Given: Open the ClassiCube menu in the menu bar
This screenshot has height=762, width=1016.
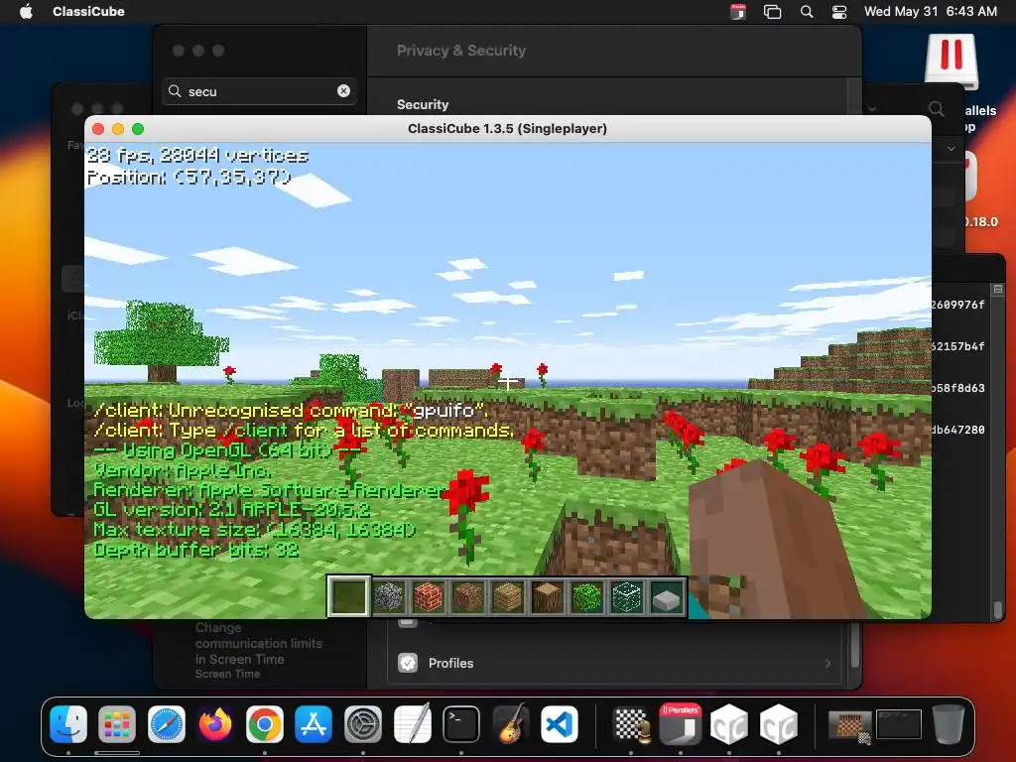Looking at the screenshot, I should pyautogui.click(x=88, y=11).
